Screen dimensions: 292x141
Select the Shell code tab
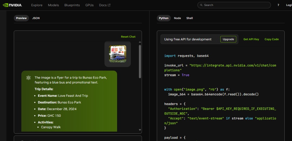(189, 18)
